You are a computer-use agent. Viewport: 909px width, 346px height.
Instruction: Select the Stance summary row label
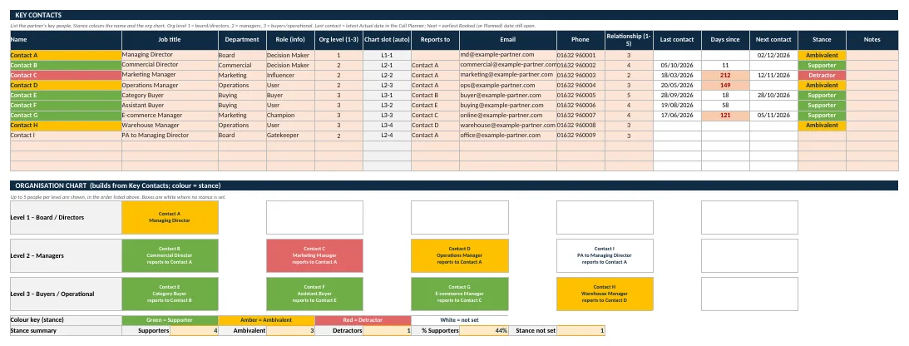click(66, 330)
